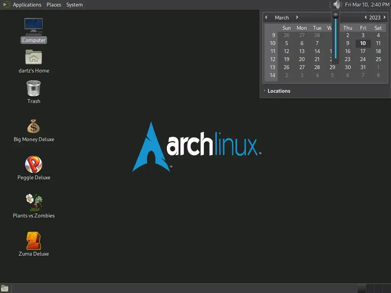Go to previous year arrow before 2023
This screenshot has height=293, width=391.
[x=365, y=17]
